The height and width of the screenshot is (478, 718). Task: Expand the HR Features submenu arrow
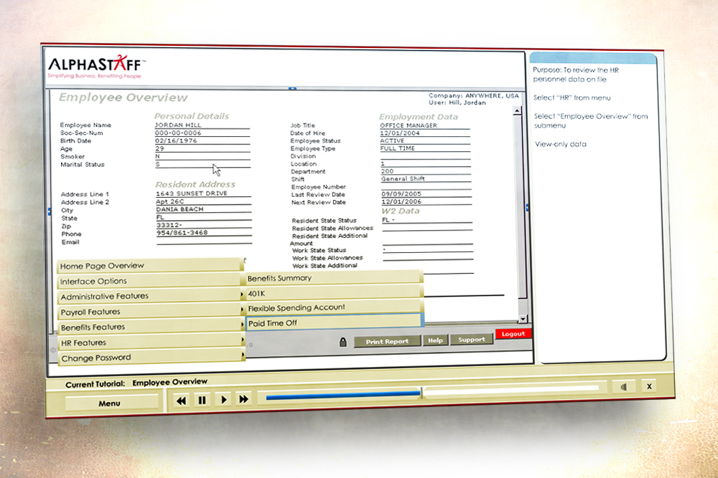(x=243, y=340)
